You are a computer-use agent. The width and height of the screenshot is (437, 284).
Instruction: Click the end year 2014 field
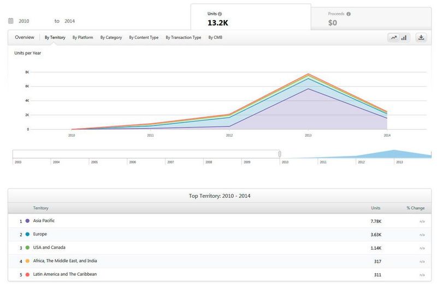(69, 21)
